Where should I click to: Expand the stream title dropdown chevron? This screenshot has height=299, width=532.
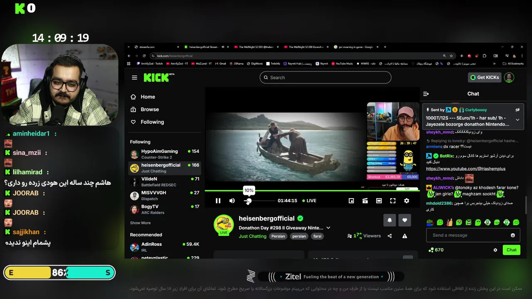pyautogui.click(x=328, y=228)
